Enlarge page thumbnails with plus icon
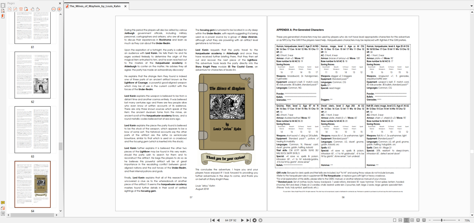This screenshot has height=223, width=474. [59, 9]
